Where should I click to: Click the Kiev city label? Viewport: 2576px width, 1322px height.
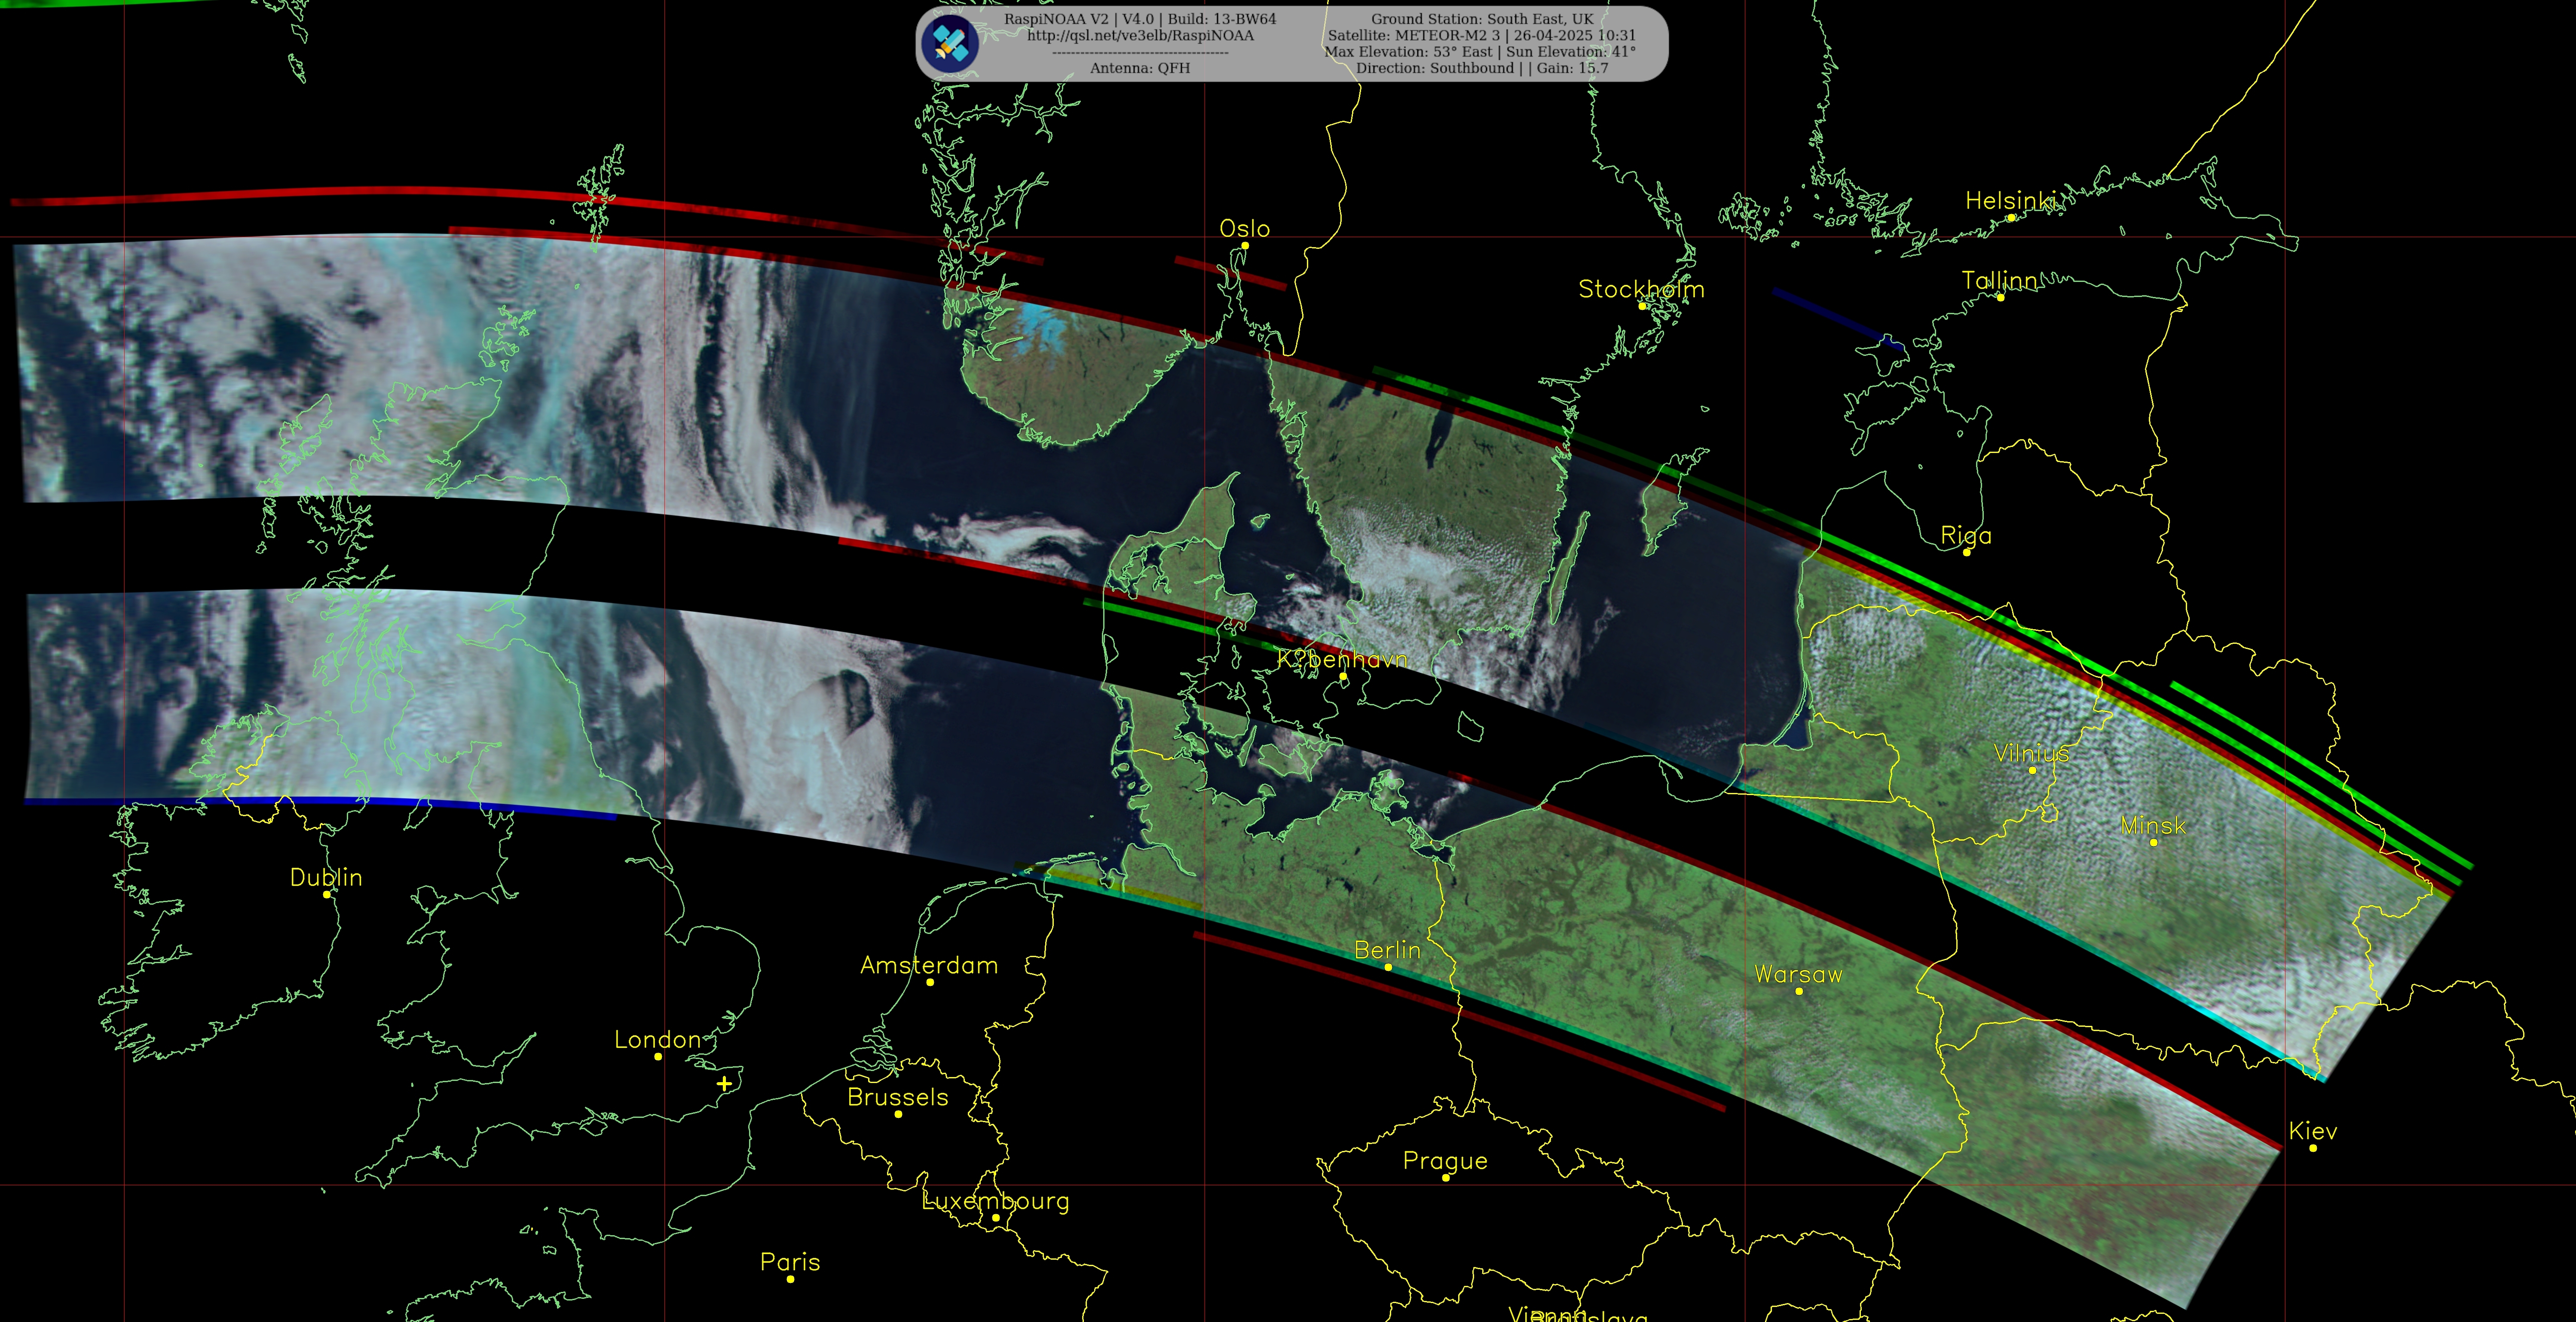point(2313,1131)
